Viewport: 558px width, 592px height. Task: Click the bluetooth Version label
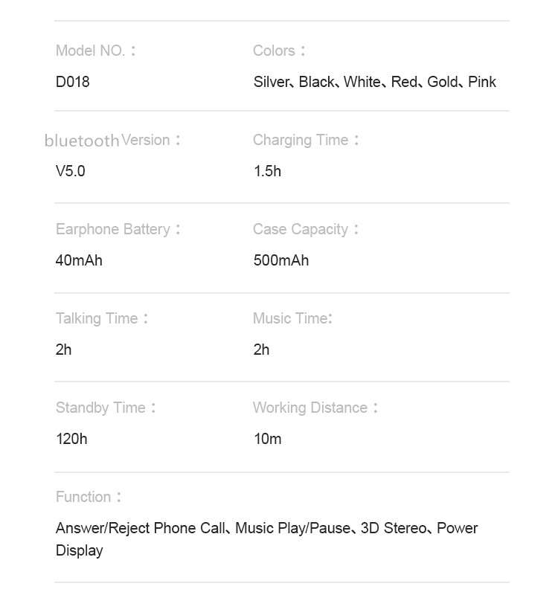112,141
